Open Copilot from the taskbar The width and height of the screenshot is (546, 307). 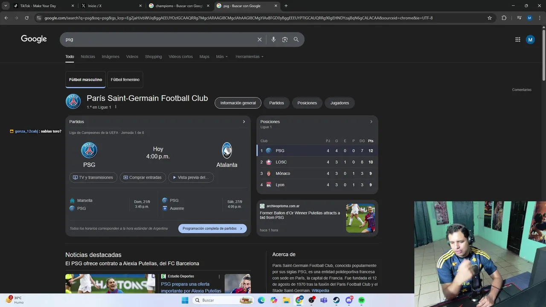[274, 300]
